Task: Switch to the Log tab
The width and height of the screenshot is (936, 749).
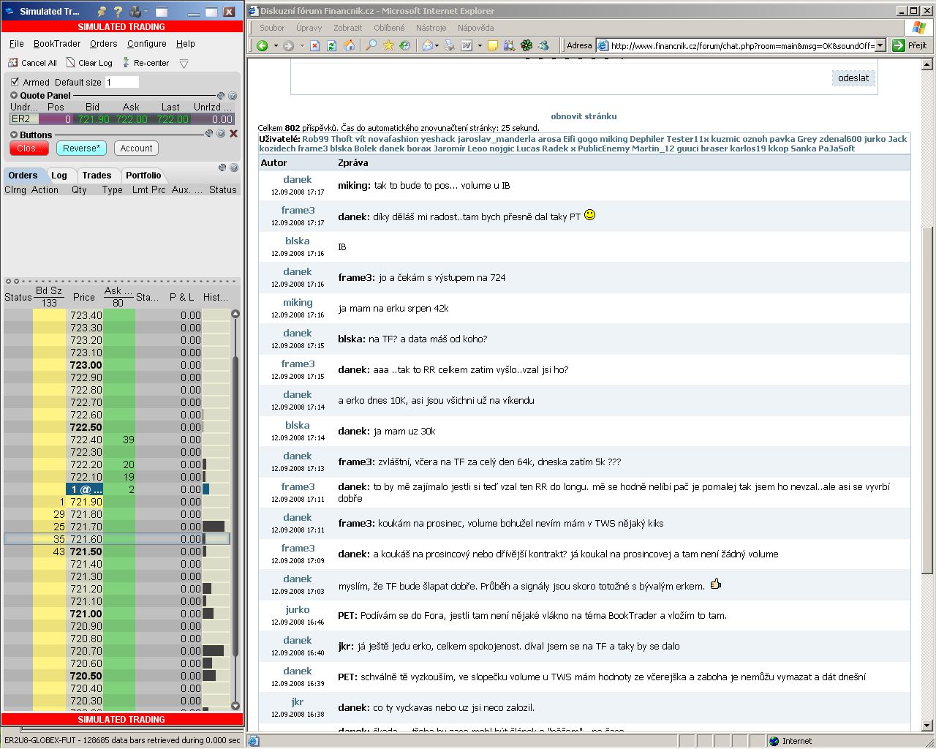Action: pos(59,176)
